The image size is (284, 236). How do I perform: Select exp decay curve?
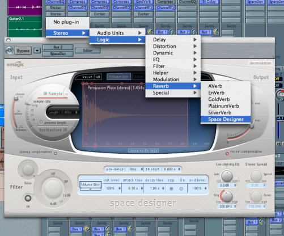coord(171,188)
